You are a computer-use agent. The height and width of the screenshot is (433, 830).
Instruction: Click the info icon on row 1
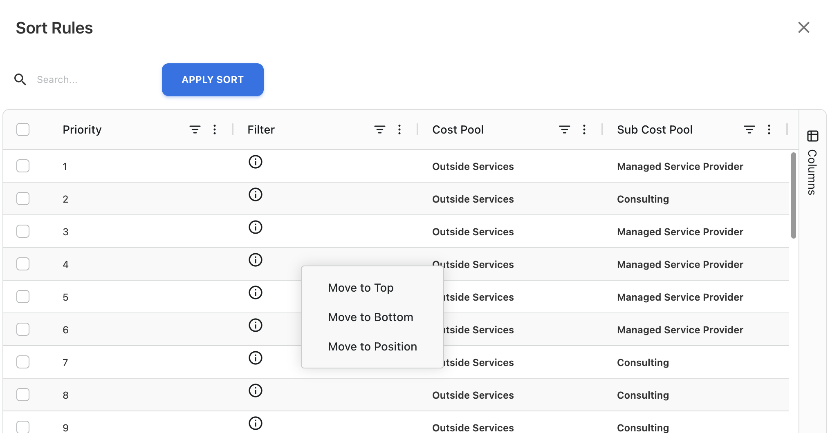[255, 162]
